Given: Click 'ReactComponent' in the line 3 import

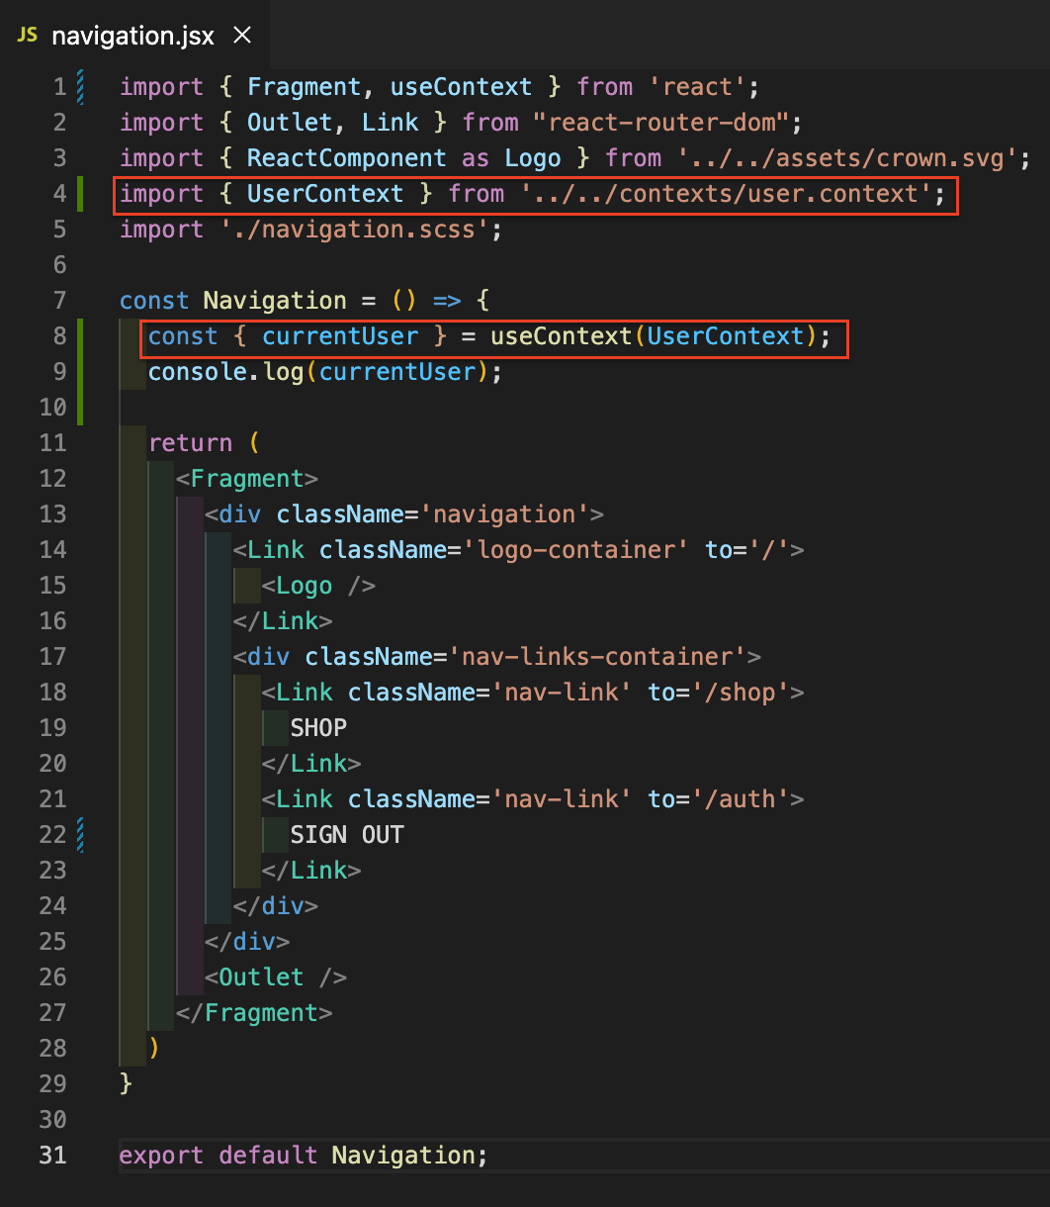Looking at the screenshot, I should click(346, 158).
